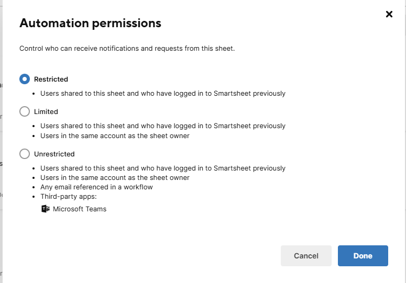Click the shared-users bullet under Unrestricted
This screenshot has height=283, width=406.
163,168
